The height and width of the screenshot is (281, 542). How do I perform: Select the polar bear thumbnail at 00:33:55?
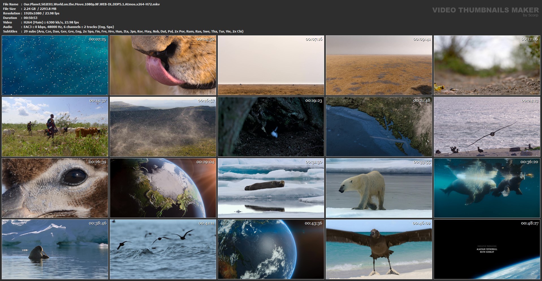point(379,188)
